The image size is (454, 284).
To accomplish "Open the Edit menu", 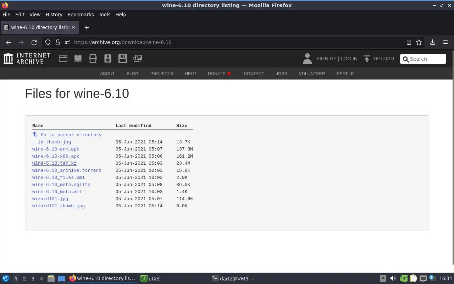I will pyautogui.click(x=20, y=15).
